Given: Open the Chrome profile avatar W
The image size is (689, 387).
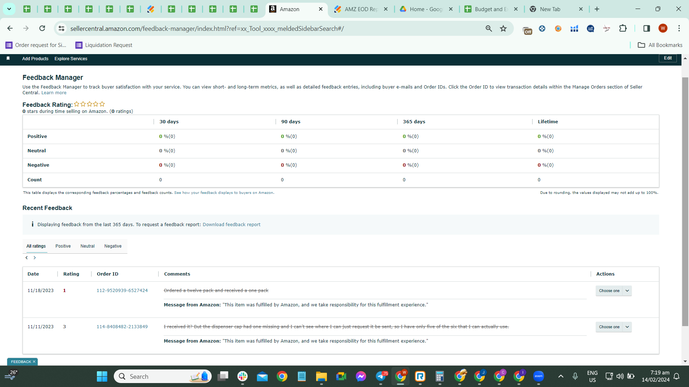Looking at the screenshot, I should pos(663,28).
